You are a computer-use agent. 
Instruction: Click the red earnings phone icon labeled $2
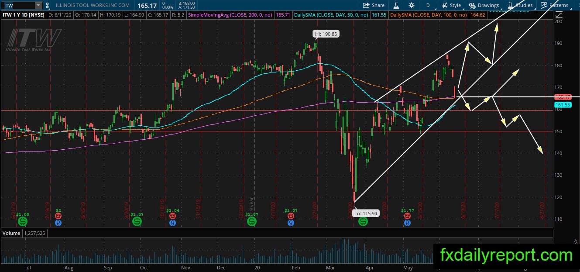point(58,216)
